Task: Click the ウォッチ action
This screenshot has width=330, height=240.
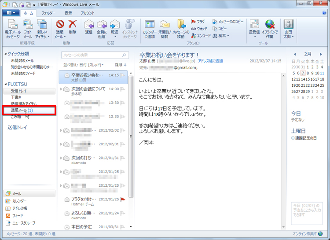Action: pos(199,29)
